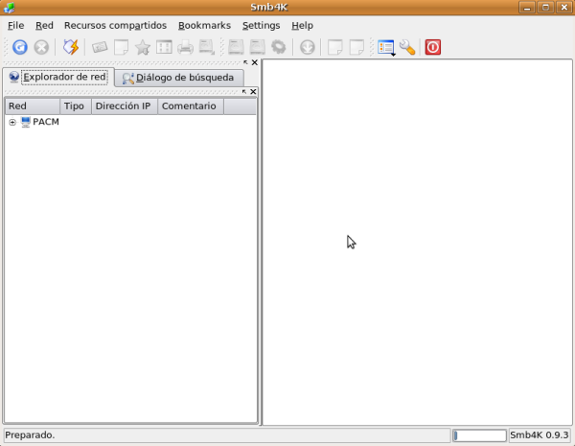The width and height of the screenshot is (575, 446).
Task: Click the lightning manual mount icon
Action: 71,47
